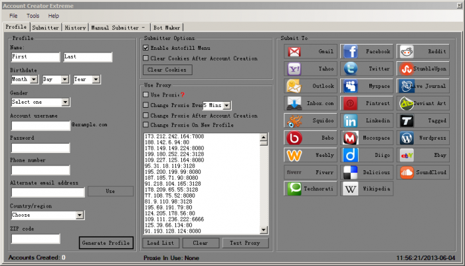The height and width of the screenshot is (266, 465).
Task: Uncheck Enable Autofill Menu
Action: 145,47
